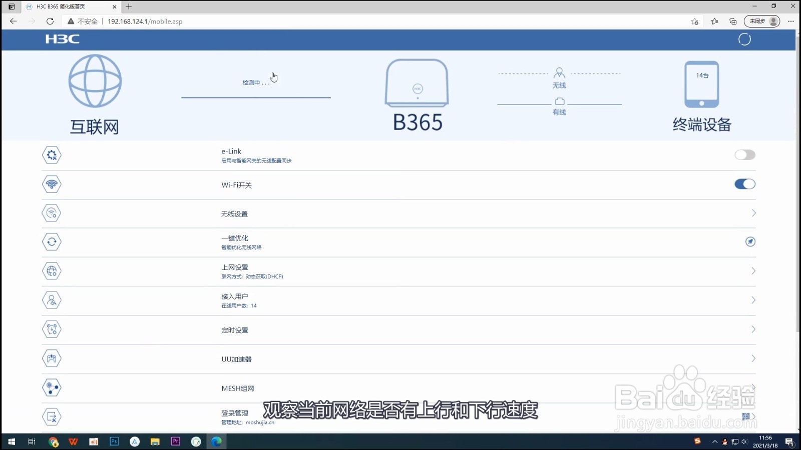Click the 上网设置 globe hexagon icon
This screenshot has height=450, width=801.
click(52, 271)
